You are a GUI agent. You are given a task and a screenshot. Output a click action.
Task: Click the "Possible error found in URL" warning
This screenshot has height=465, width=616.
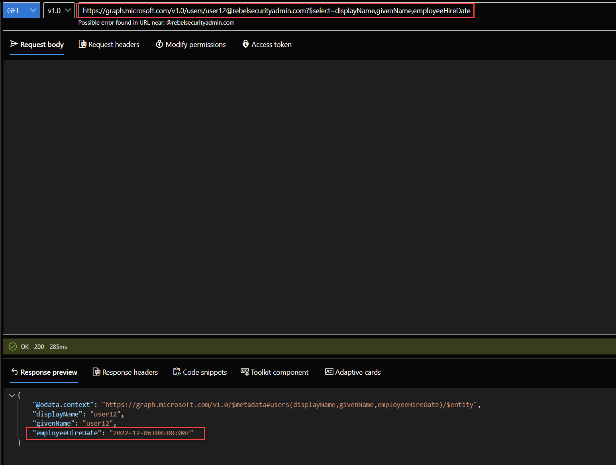pyautogui.click(x=156, y=23)
